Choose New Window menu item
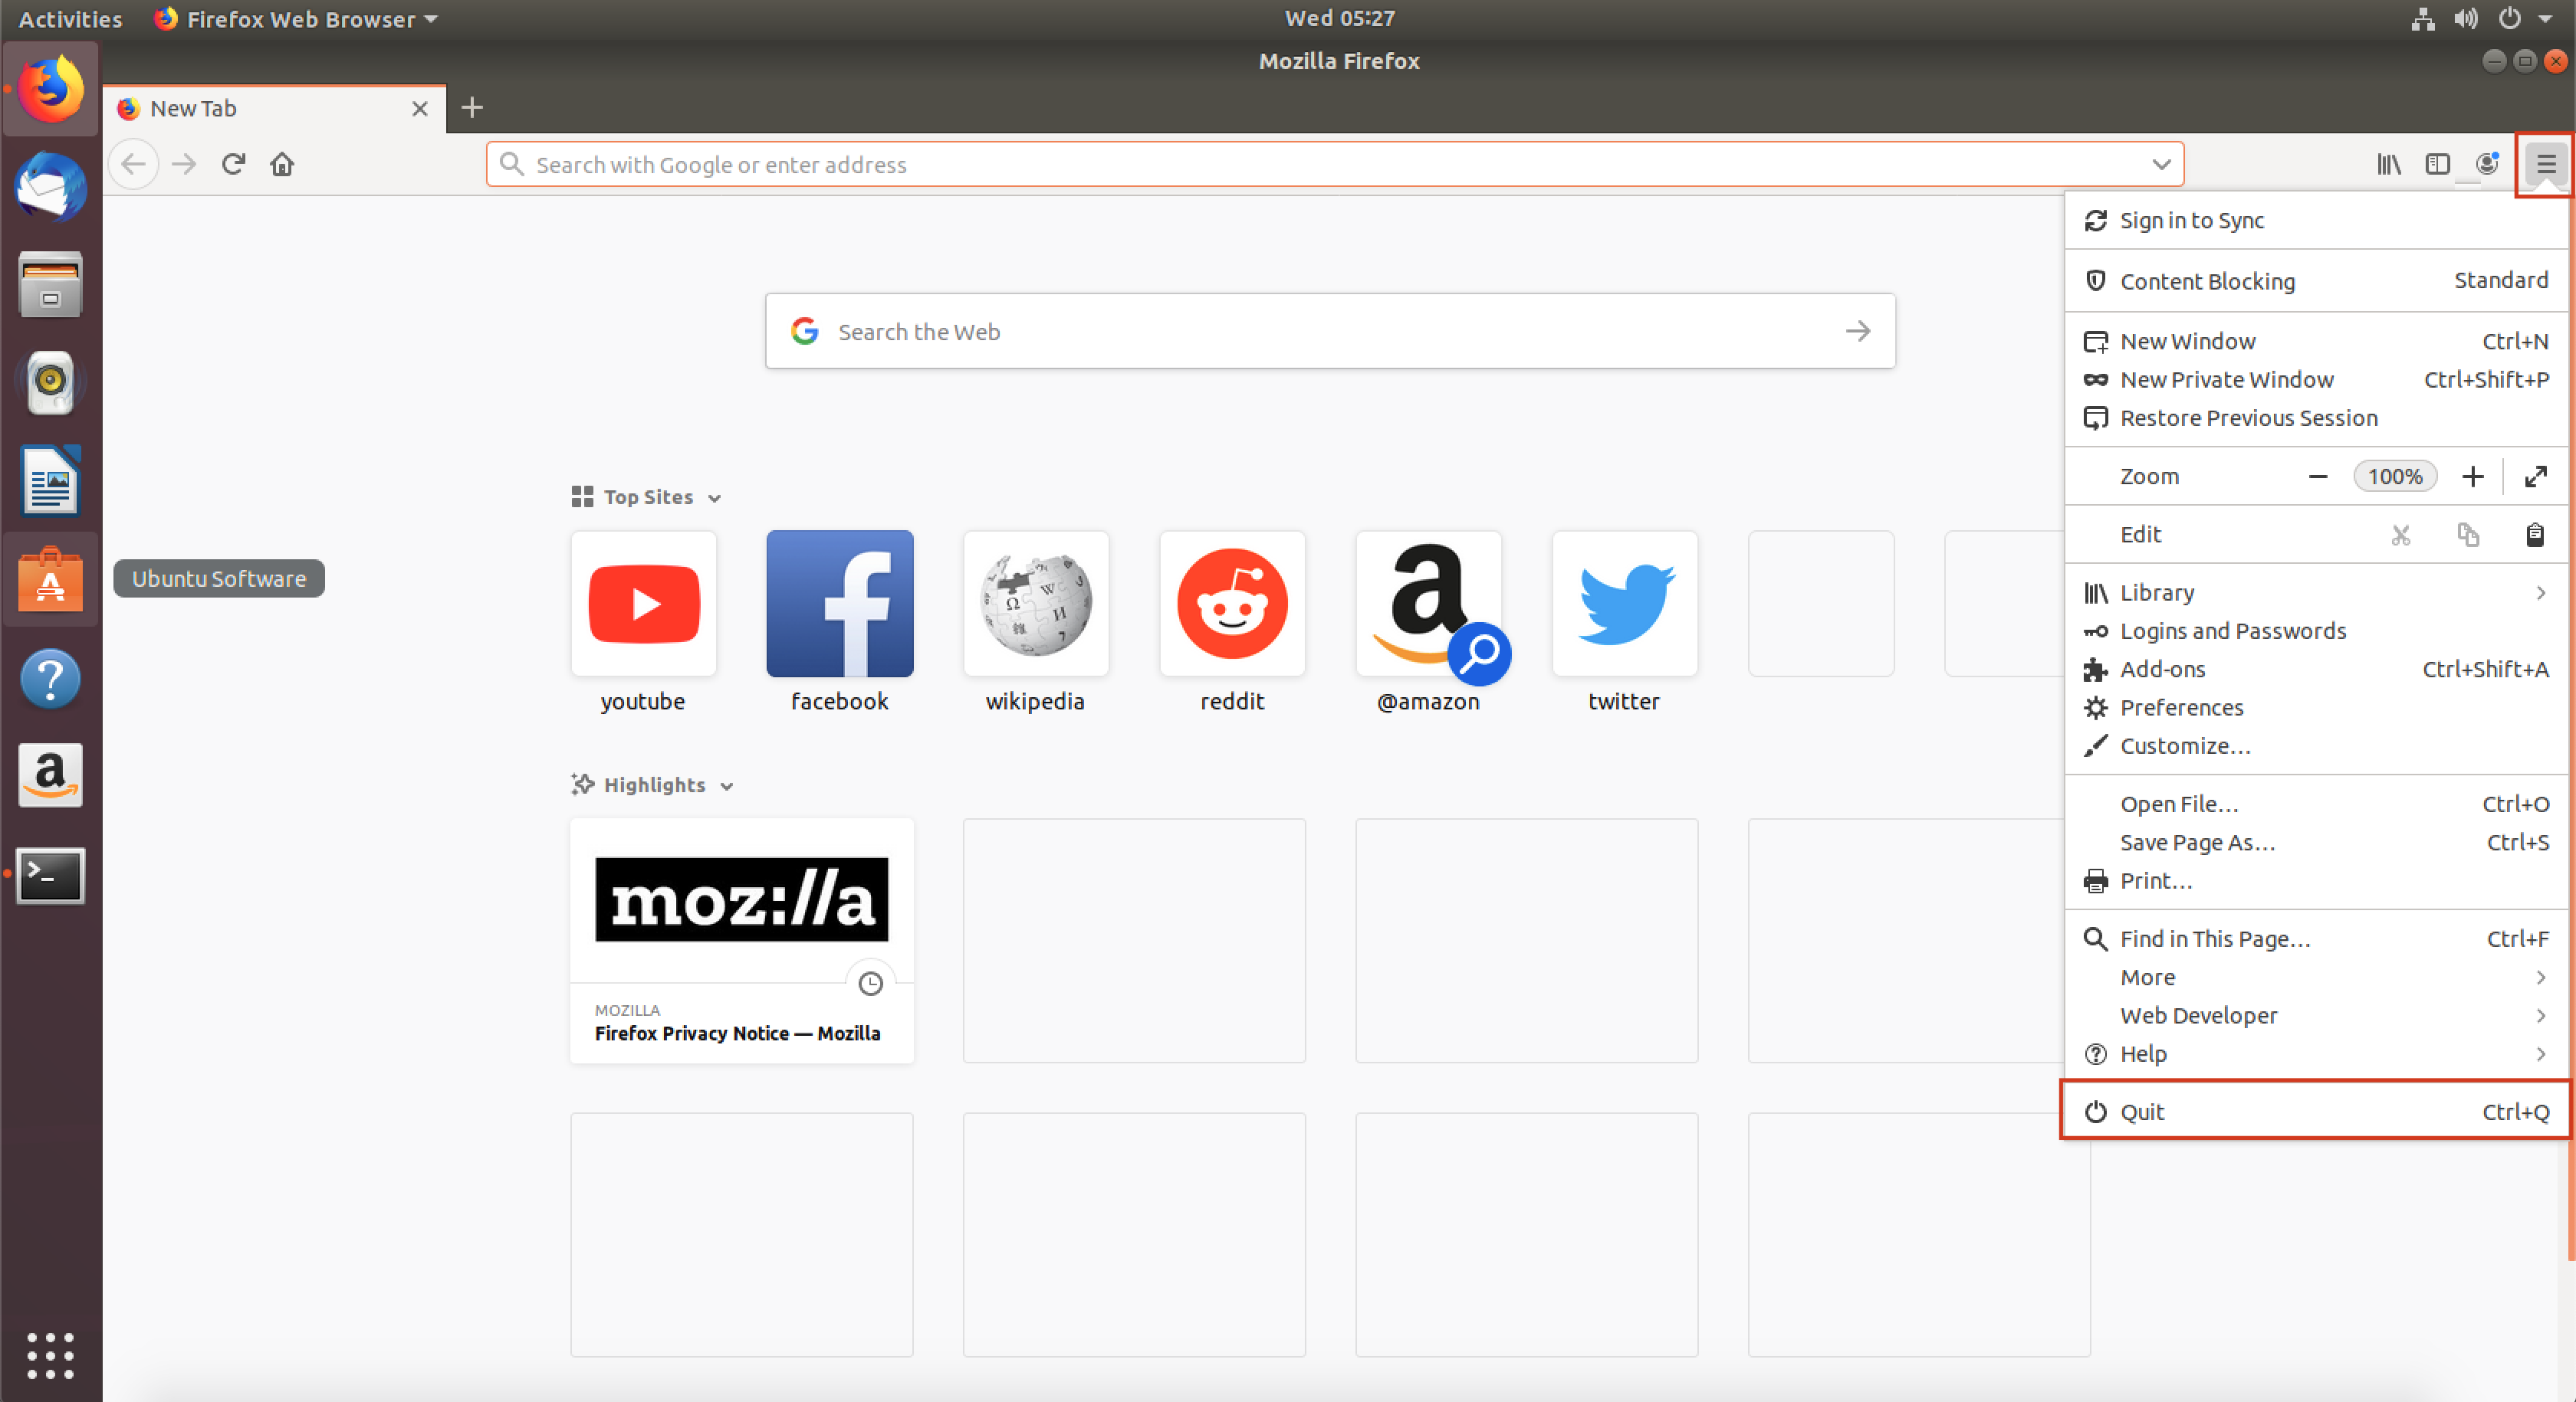 pyautogui.click(x=2315, y=341)
